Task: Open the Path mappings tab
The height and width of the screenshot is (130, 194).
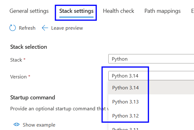Action: click(x=162, y=11)
